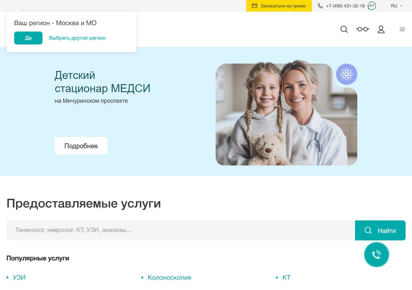The width and height of the screenshot is (412, 290).
Task: Click the phone handset icon in top bar
Action: [x=320, y=6]
